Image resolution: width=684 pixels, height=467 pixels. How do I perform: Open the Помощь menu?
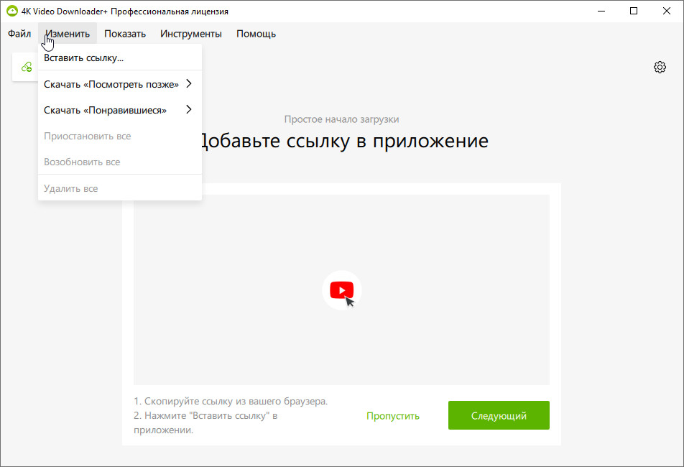(256, 34)
